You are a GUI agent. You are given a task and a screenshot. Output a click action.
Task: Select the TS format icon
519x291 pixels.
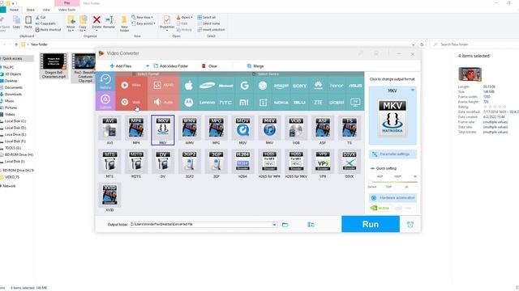tap(350, 128)
